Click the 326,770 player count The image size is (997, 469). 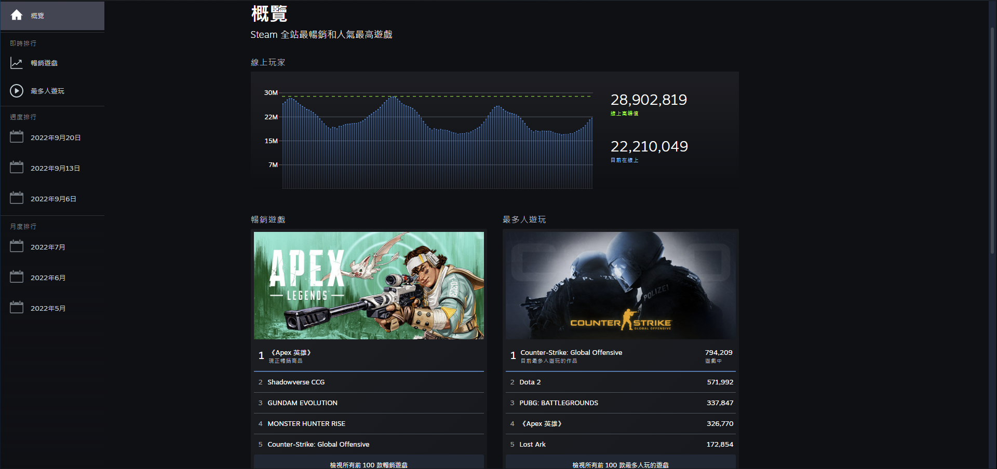click(720, 423)
